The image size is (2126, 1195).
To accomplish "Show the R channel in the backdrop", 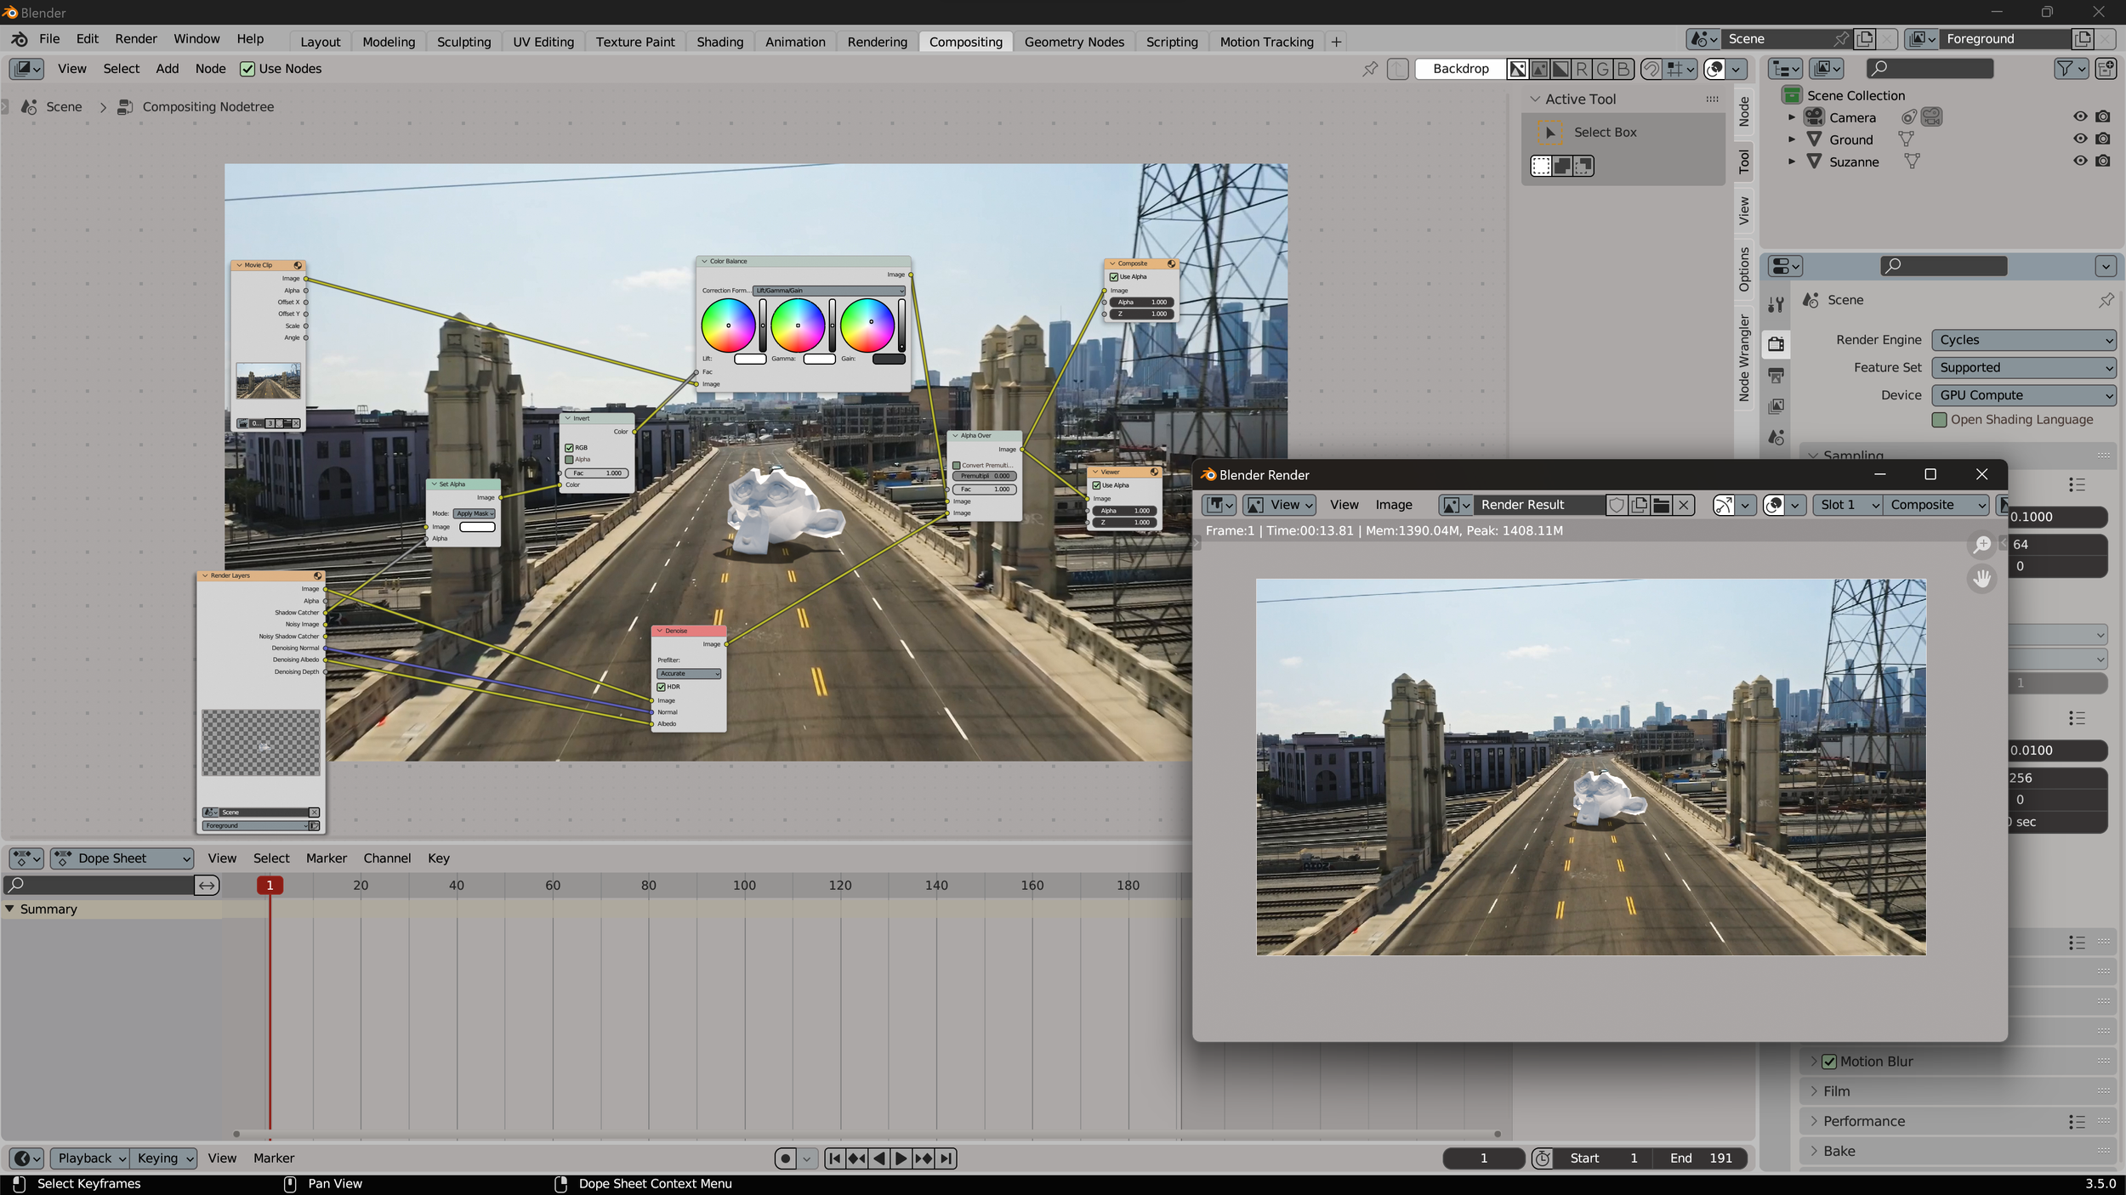I will tap(1581, 69).
